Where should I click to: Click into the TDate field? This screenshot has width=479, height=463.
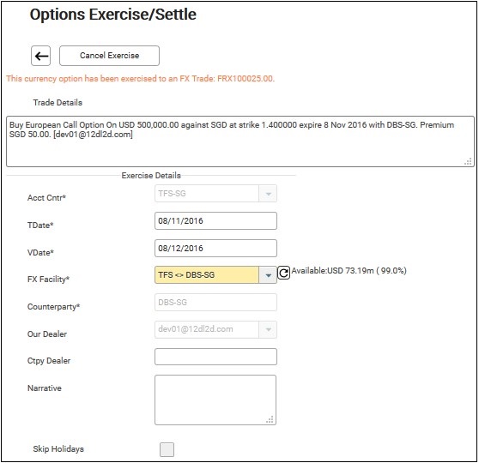click(215, 221)
